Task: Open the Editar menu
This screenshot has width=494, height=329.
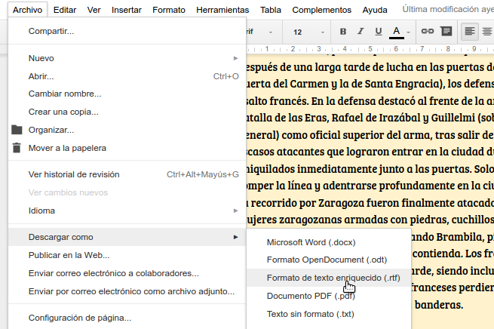Action: tap(65, 10)
